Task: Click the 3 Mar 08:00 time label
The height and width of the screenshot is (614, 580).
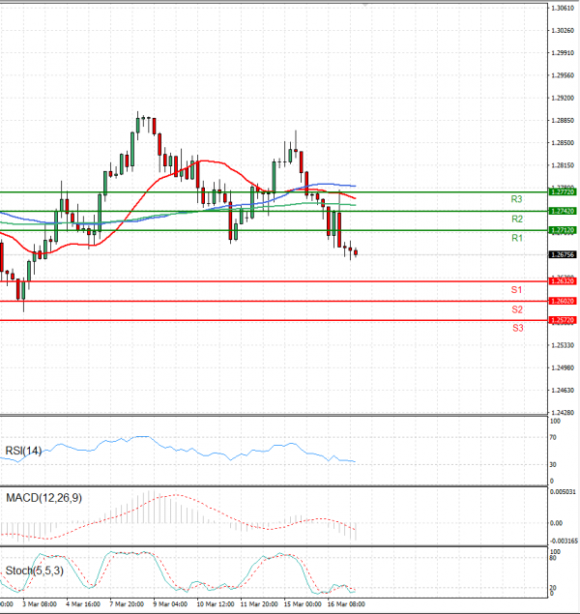Action: [39, 604]
